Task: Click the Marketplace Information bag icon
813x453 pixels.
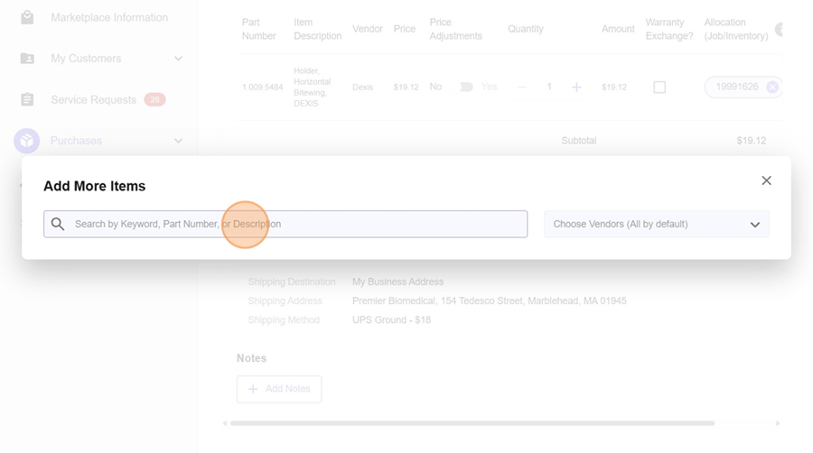Action: 27,17
